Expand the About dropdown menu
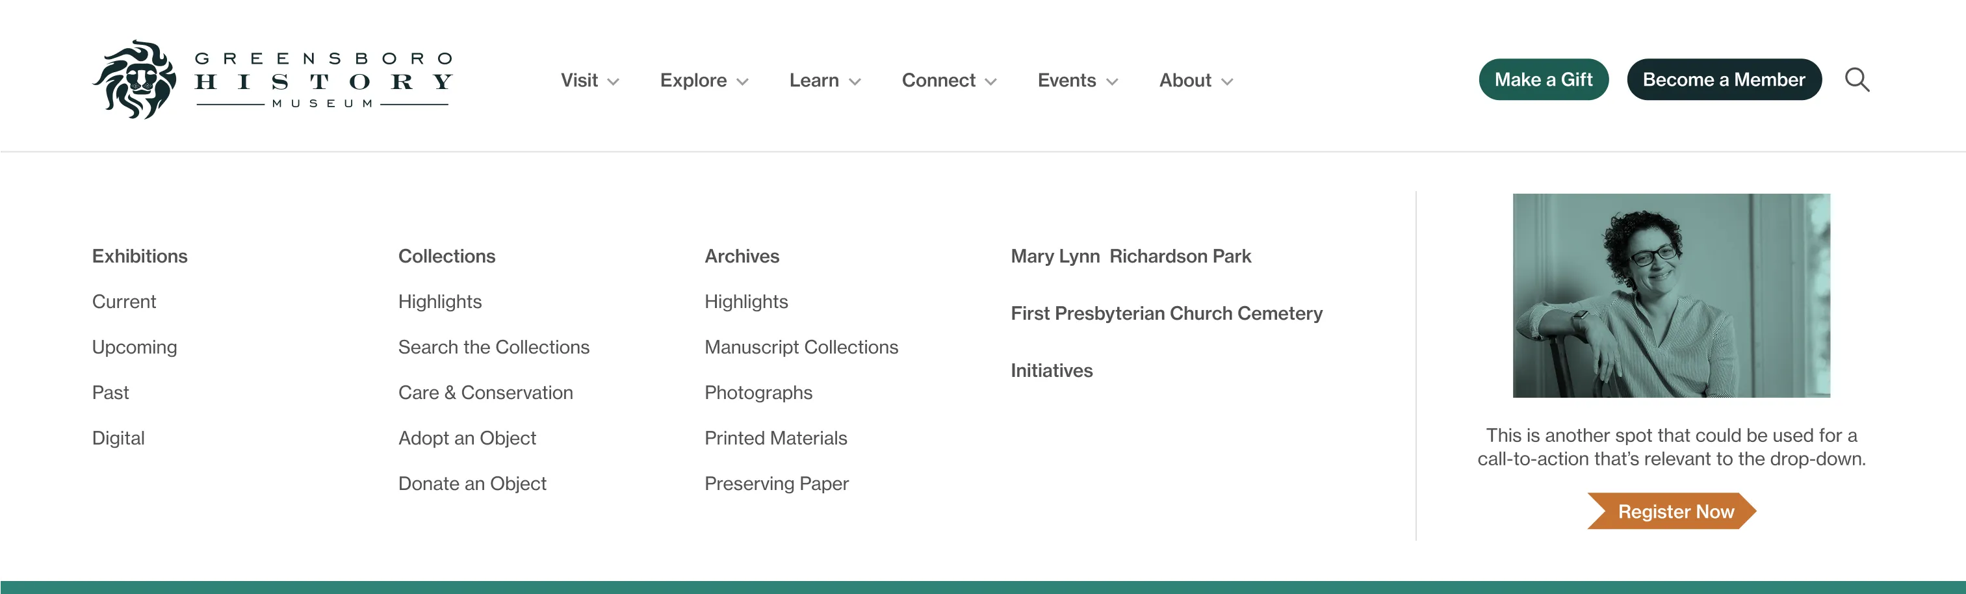1966x594 pixels. click(1195, 80)
